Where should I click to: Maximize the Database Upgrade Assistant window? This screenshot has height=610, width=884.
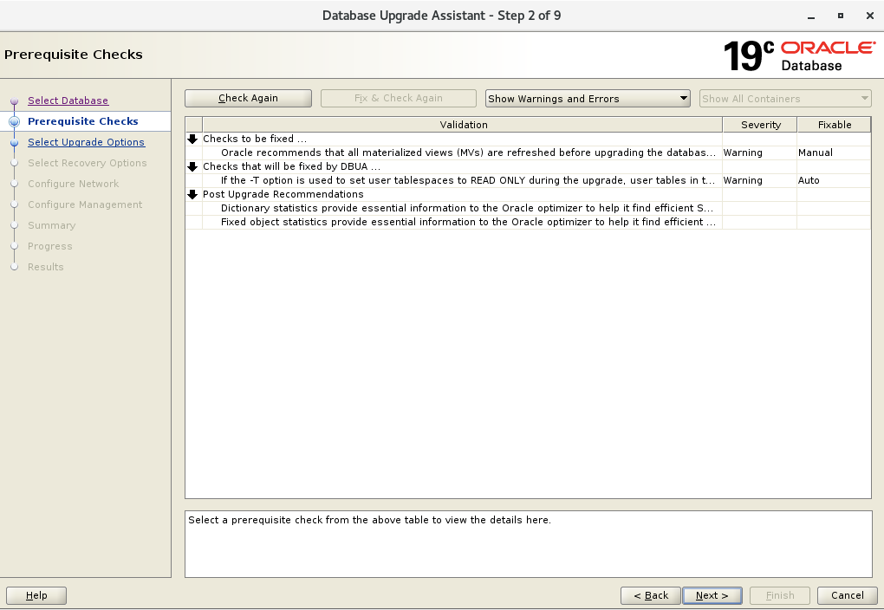(841, 16)
